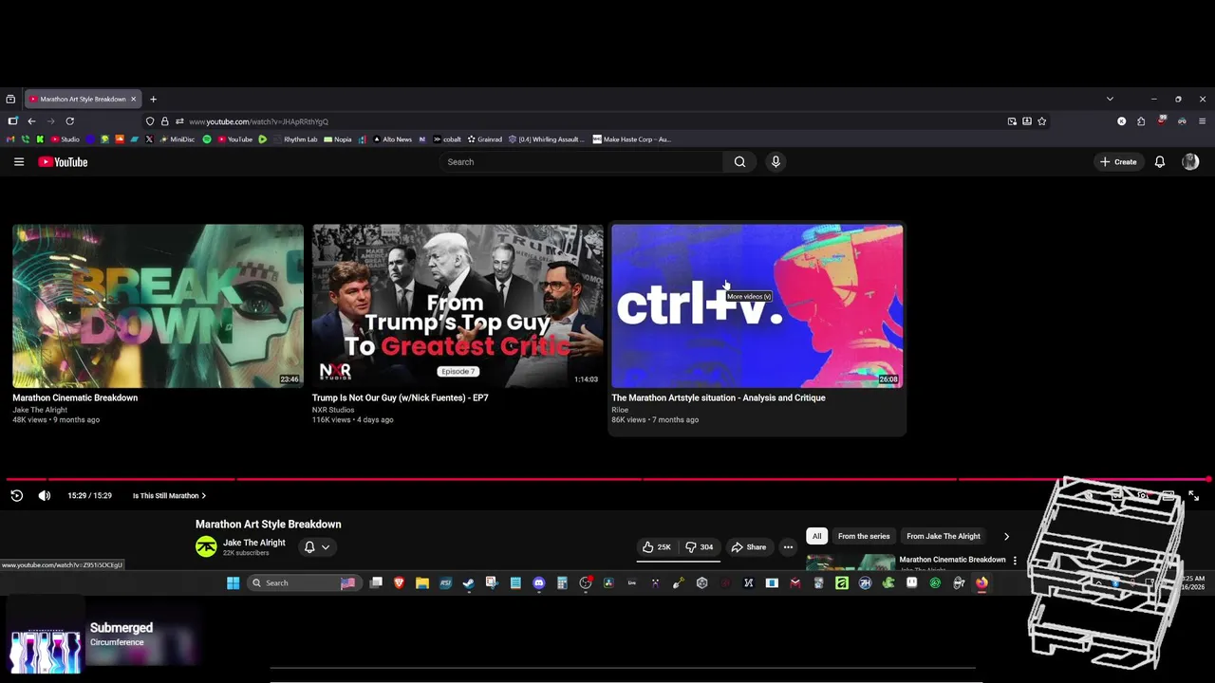Open the Grainrad bookmark
This screenshot has width=1215, height=683.
[x=484, y=139]
